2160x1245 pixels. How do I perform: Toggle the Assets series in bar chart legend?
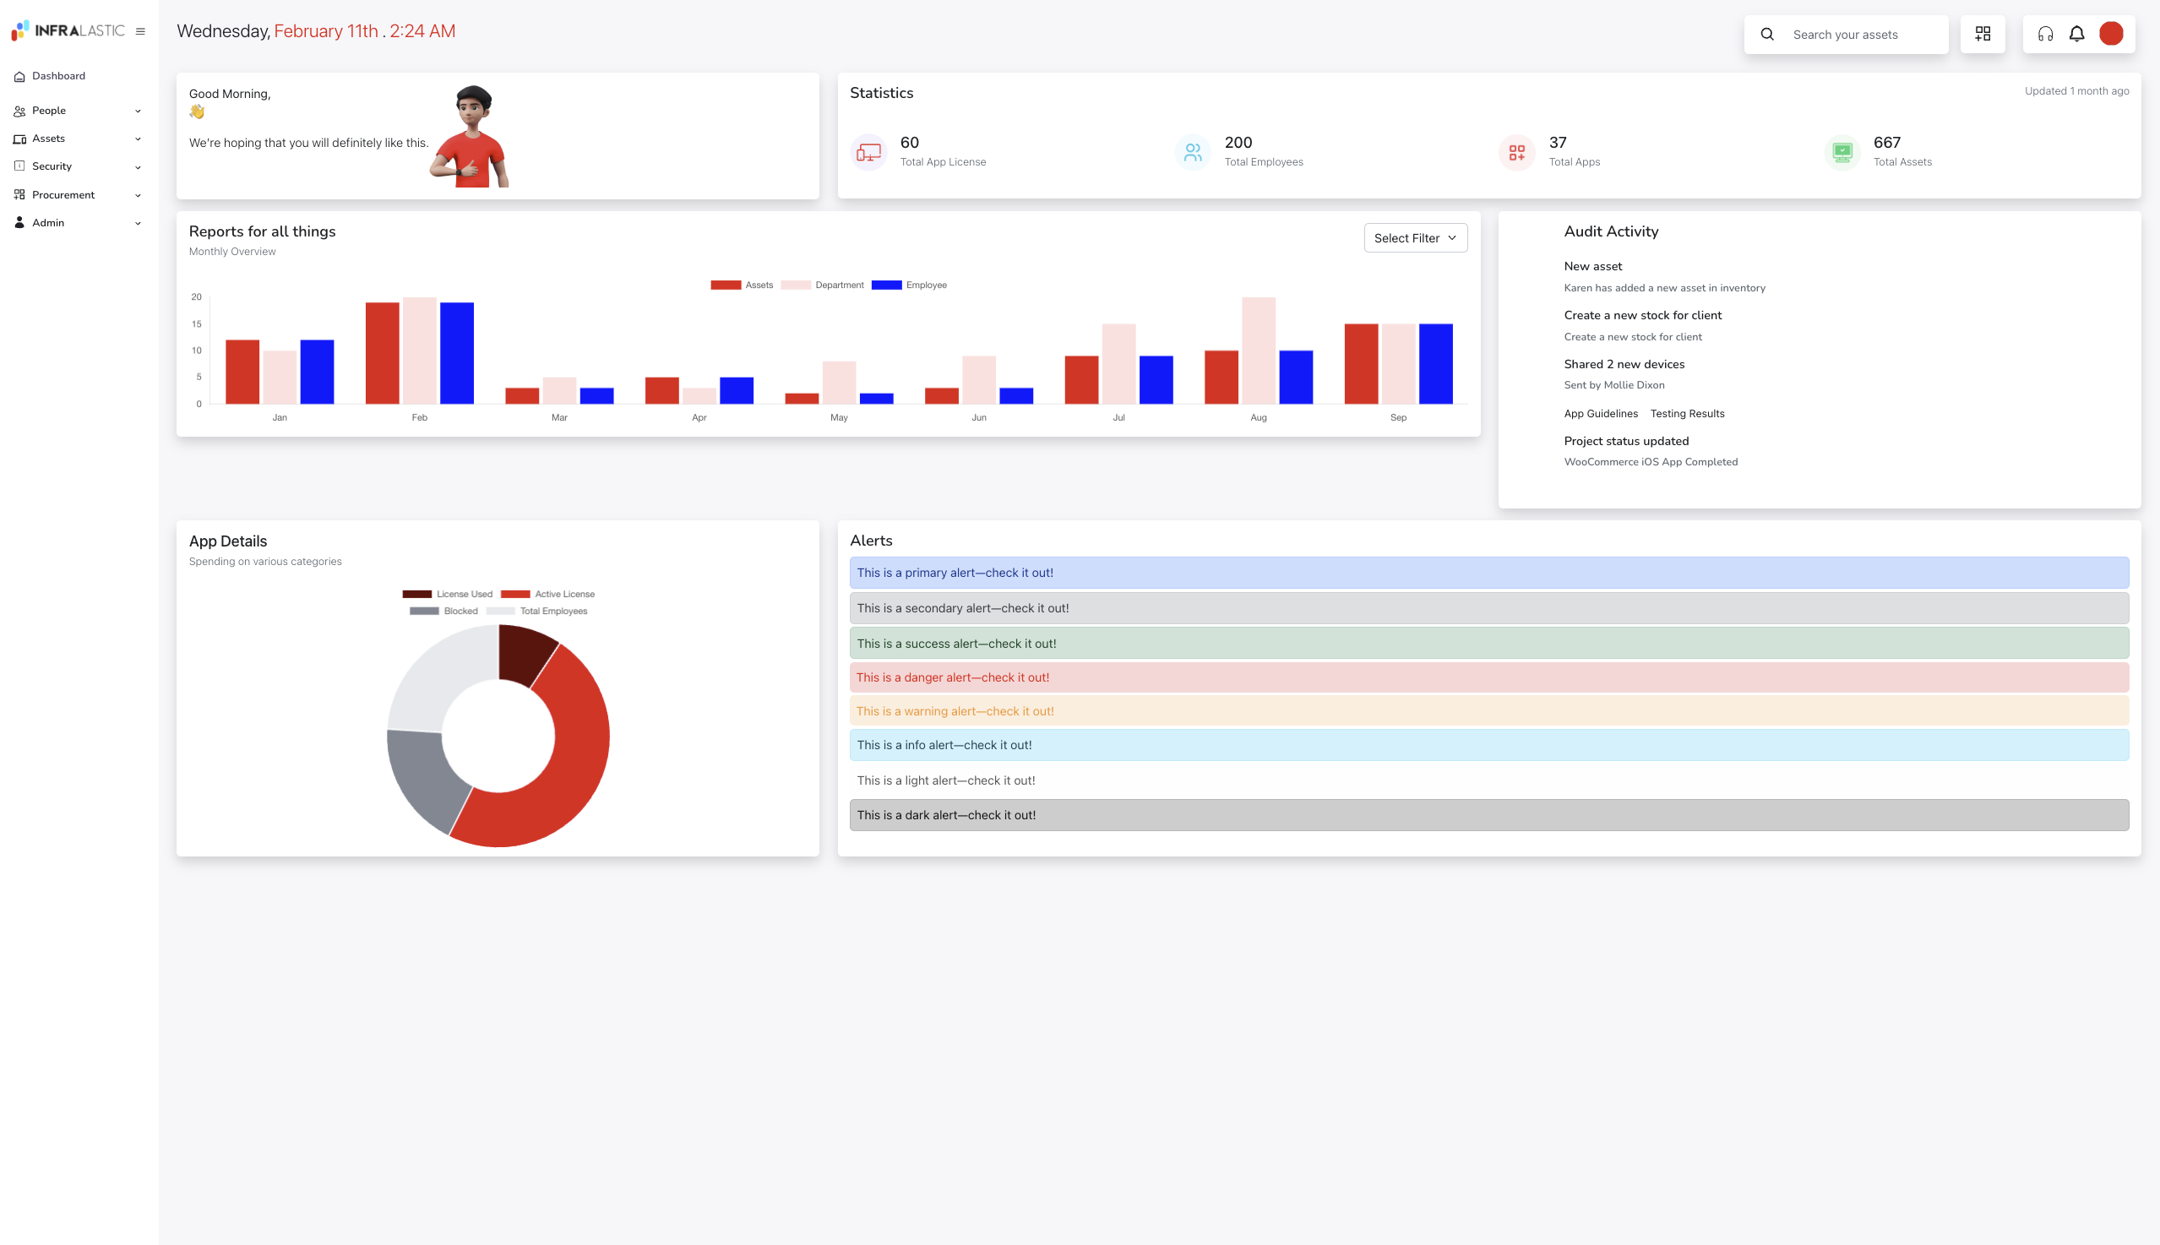coord(742,285)
